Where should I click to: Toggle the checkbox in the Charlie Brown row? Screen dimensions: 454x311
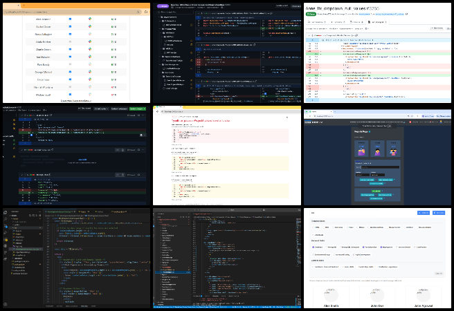(x=70, y=49)
